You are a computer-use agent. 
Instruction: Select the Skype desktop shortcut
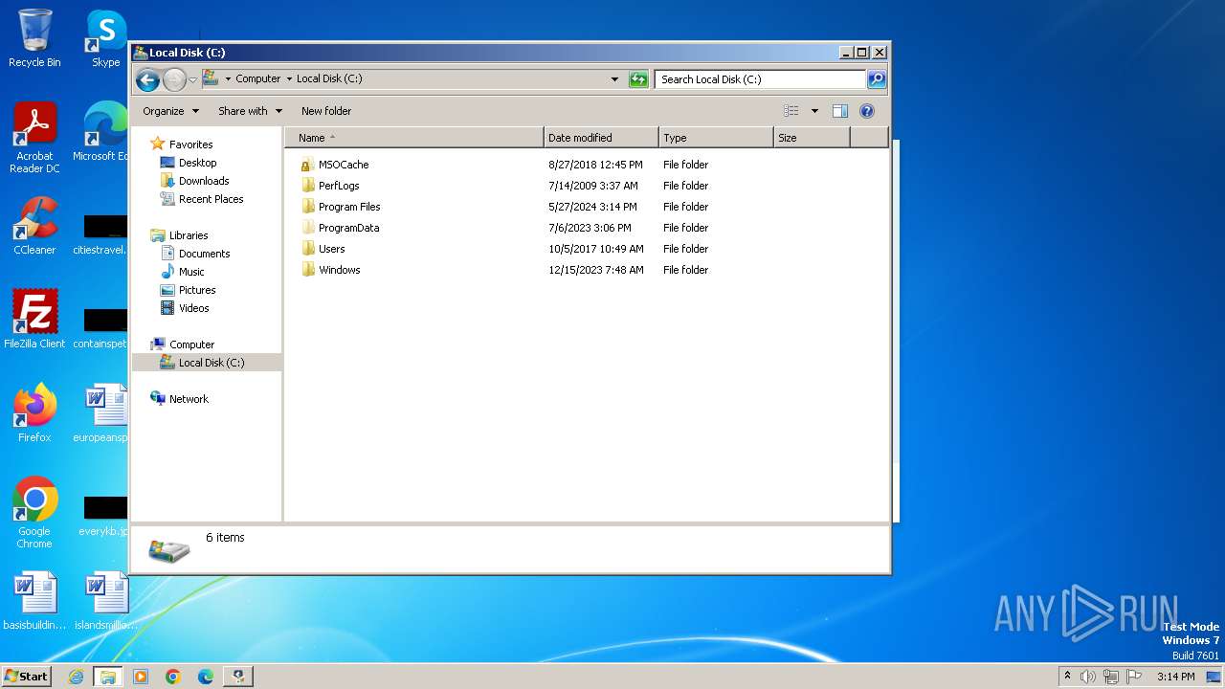pyautogui.click(x=106, y=38)
